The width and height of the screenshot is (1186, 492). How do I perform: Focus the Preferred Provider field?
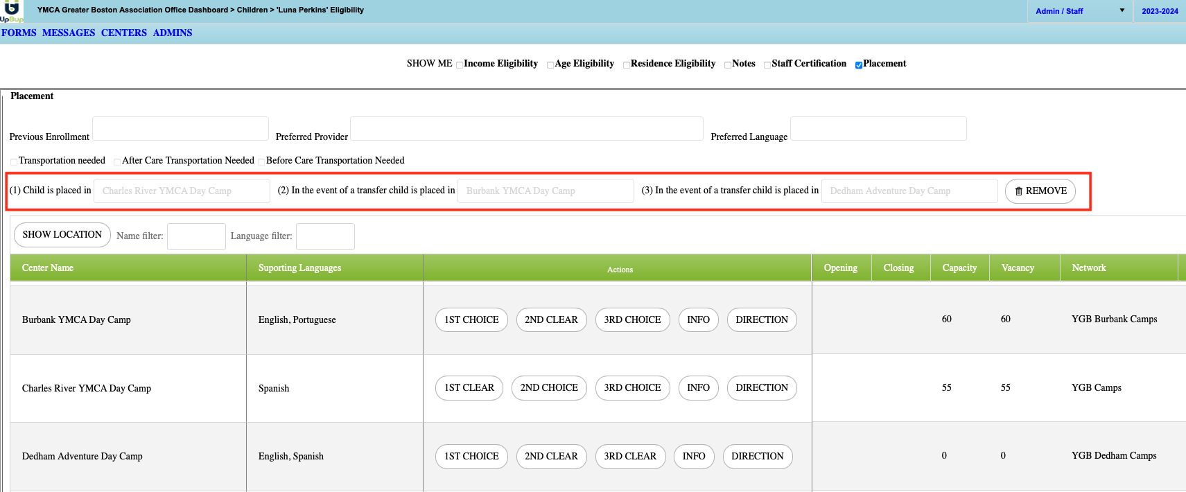[x=527, y=129]
